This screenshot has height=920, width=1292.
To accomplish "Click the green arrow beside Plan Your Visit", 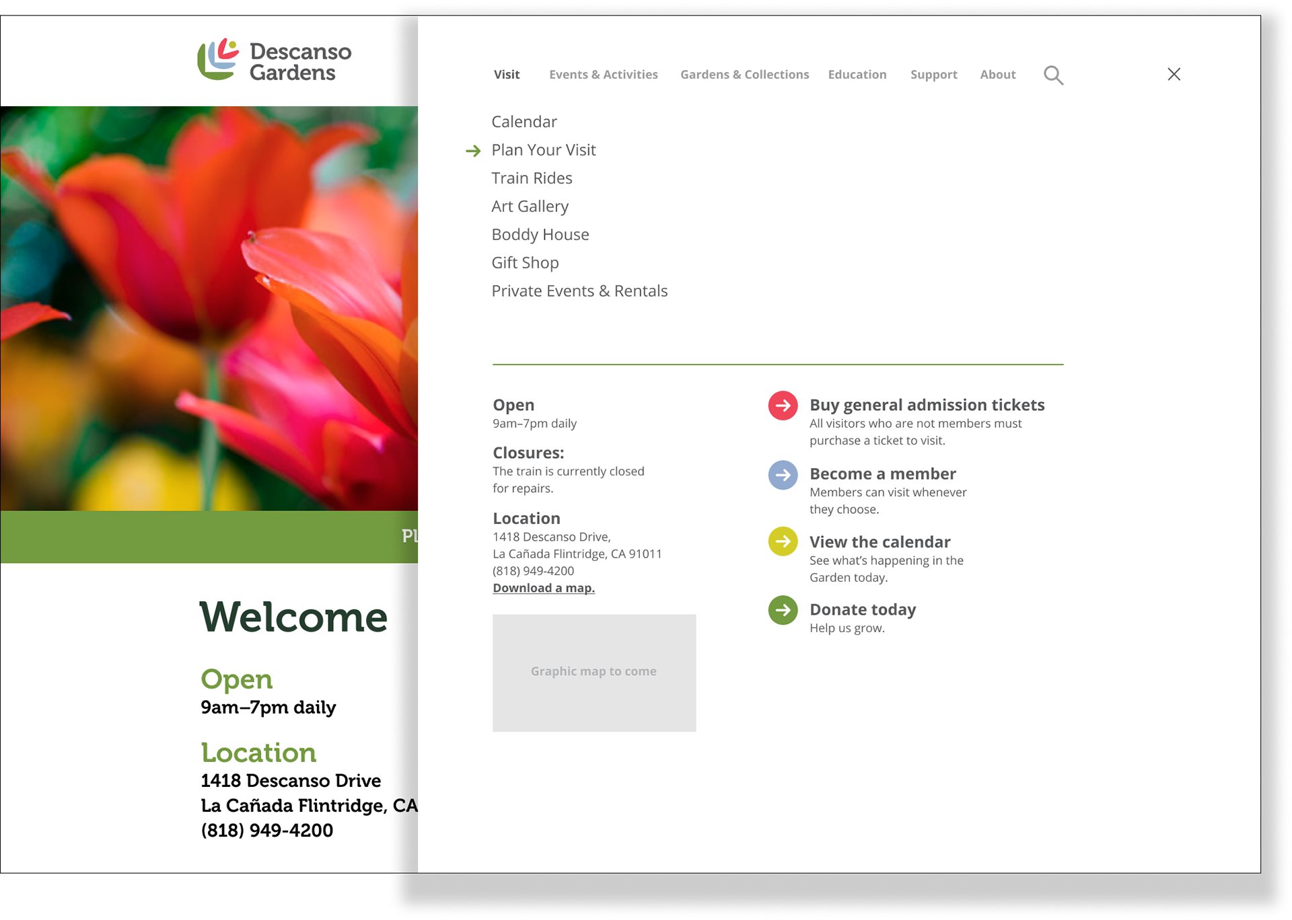I will [473, 151].
